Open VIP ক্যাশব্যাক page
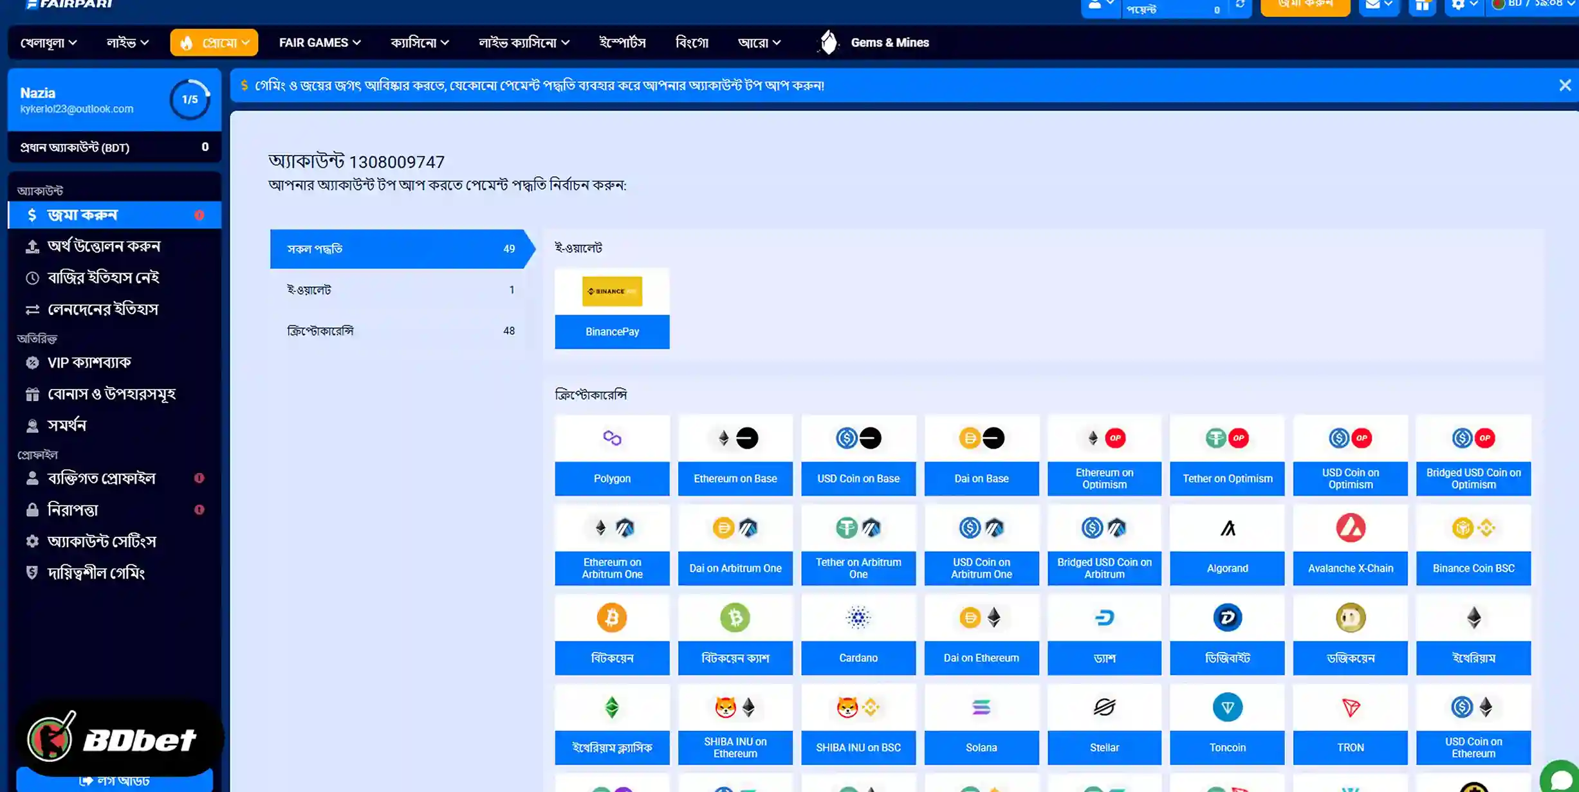Viewport: 1579px width, 792px height. pos(115,363)
